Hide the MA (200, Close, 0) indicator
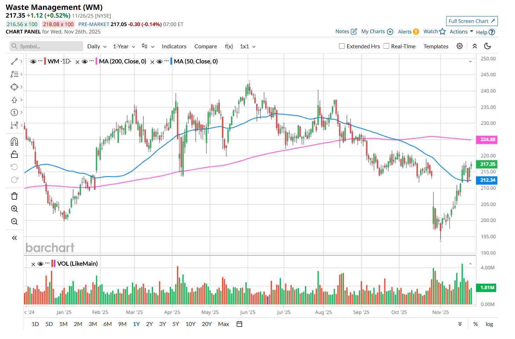Image resolution: width=515 pixels, height=339 pixels. click(x=85, y=62)
